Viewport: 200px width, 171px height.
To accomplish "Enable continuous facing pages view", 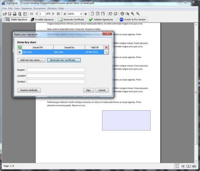I will point(194,166).
